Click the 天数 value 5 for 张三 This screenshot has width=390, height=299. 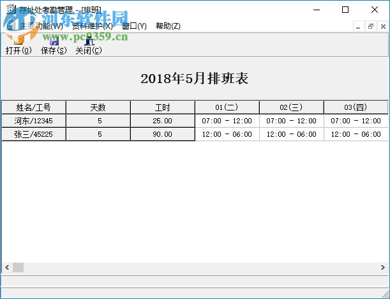pyautogui.click(x=98, y=134)
